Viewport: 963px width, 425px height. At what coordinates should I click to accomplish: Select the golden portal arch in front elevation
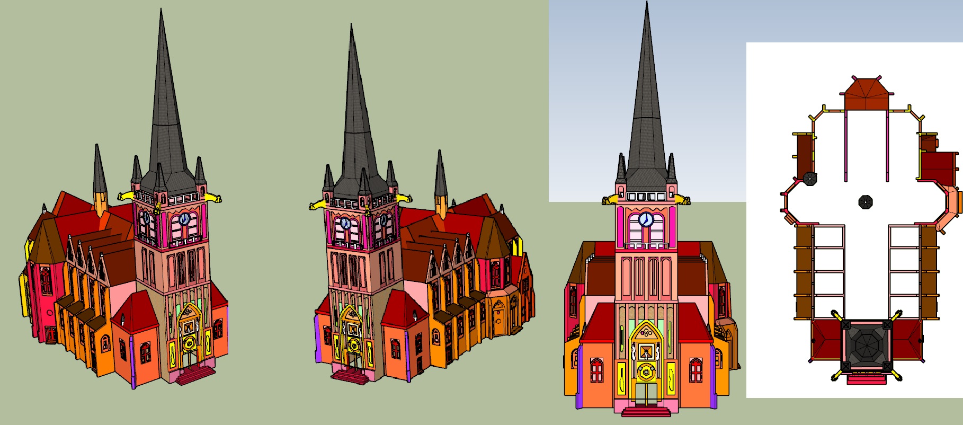click(646, 333)
